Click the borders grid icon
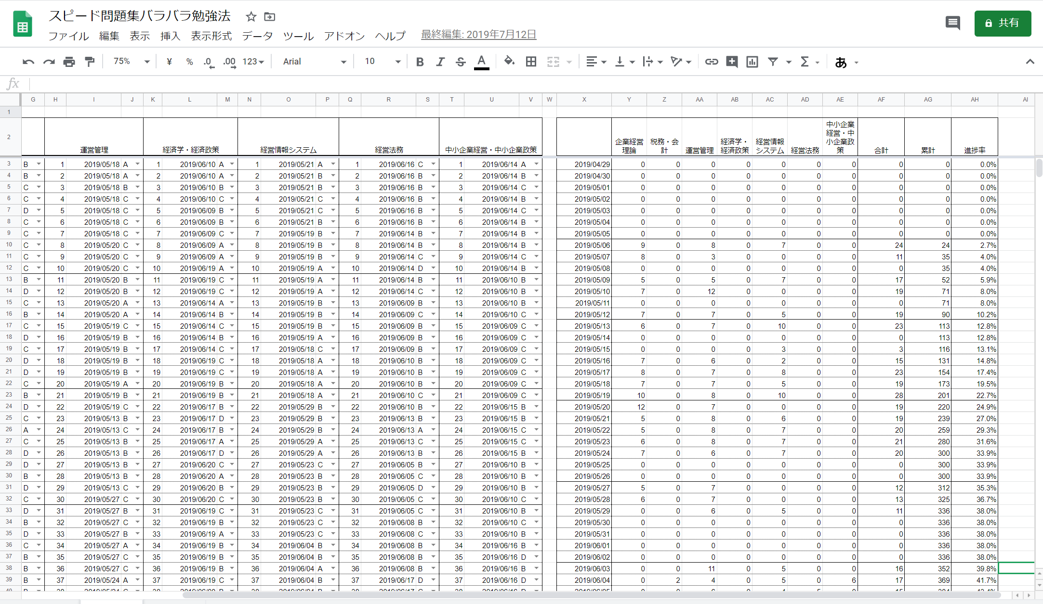The image size is (1043, 604). tap(531, 62)
